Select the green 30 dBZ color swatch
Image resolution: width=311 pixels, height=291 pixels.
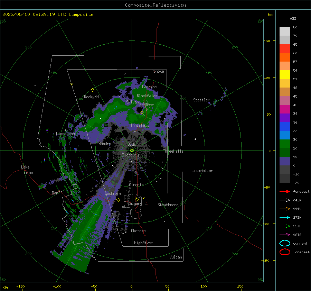285,144
